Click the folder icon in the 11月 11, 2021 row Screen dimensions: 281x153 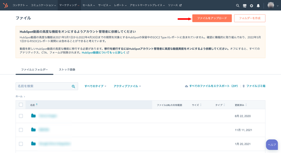33,130
